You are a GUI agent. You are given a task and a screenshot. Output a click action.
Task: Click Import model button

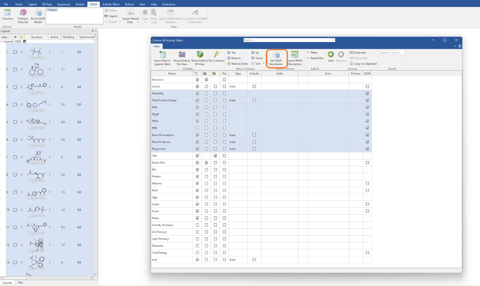(111, 16)
